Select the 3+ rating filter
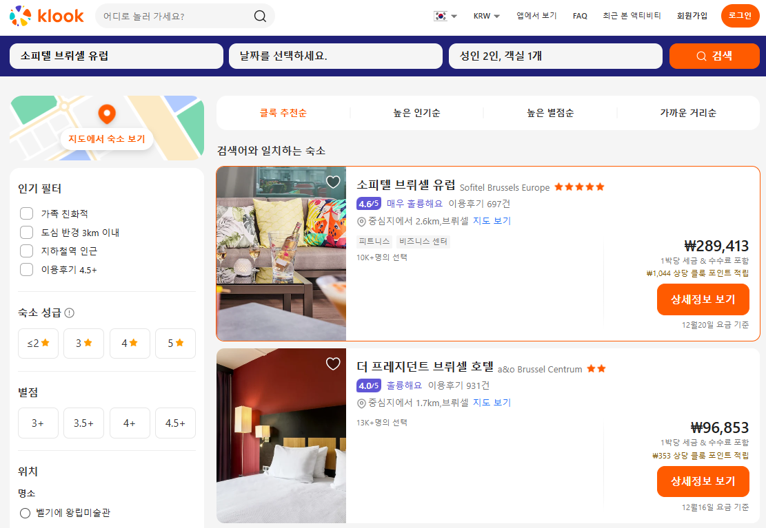766x528 pixels. (x=38, y=423)
